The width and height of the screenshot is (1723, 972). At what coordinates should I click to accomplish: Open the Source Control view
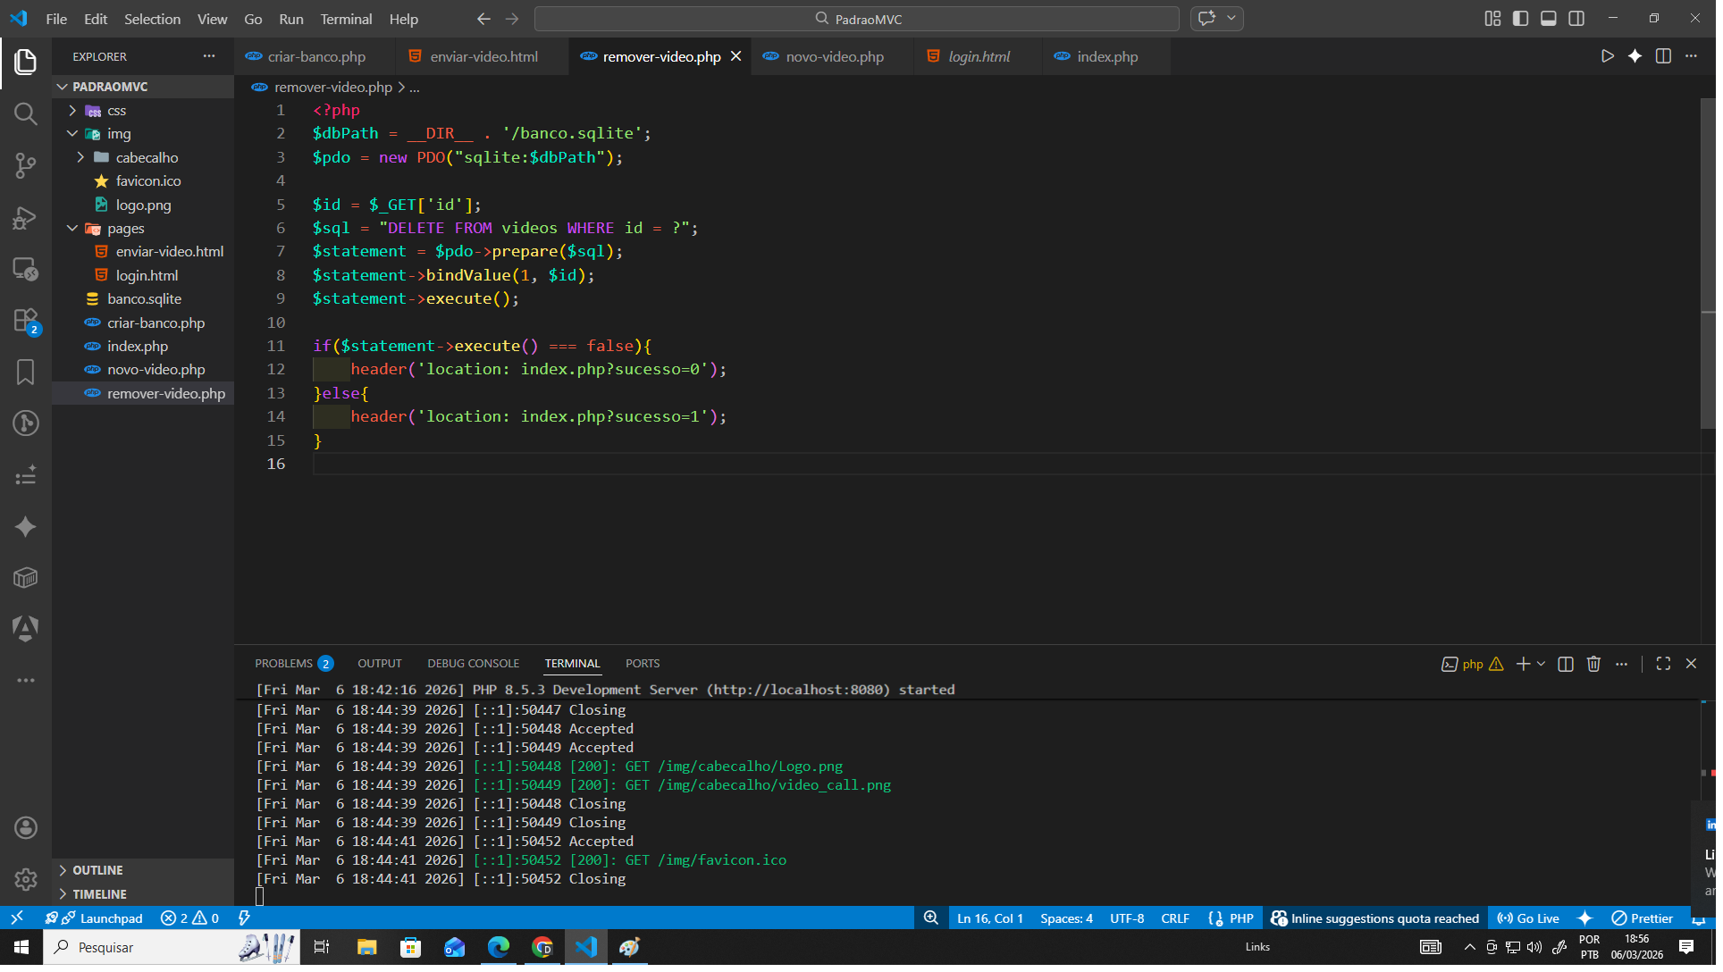click(x=25, y=166)
